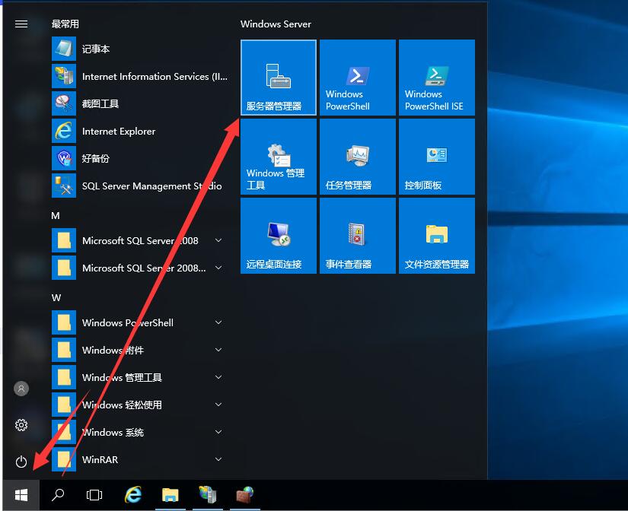
Task: Click the letter M section header
Action: tap(56, 216)
